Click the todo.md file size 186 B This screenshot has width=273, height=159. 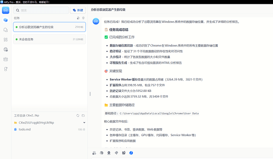tap(82, 129)
